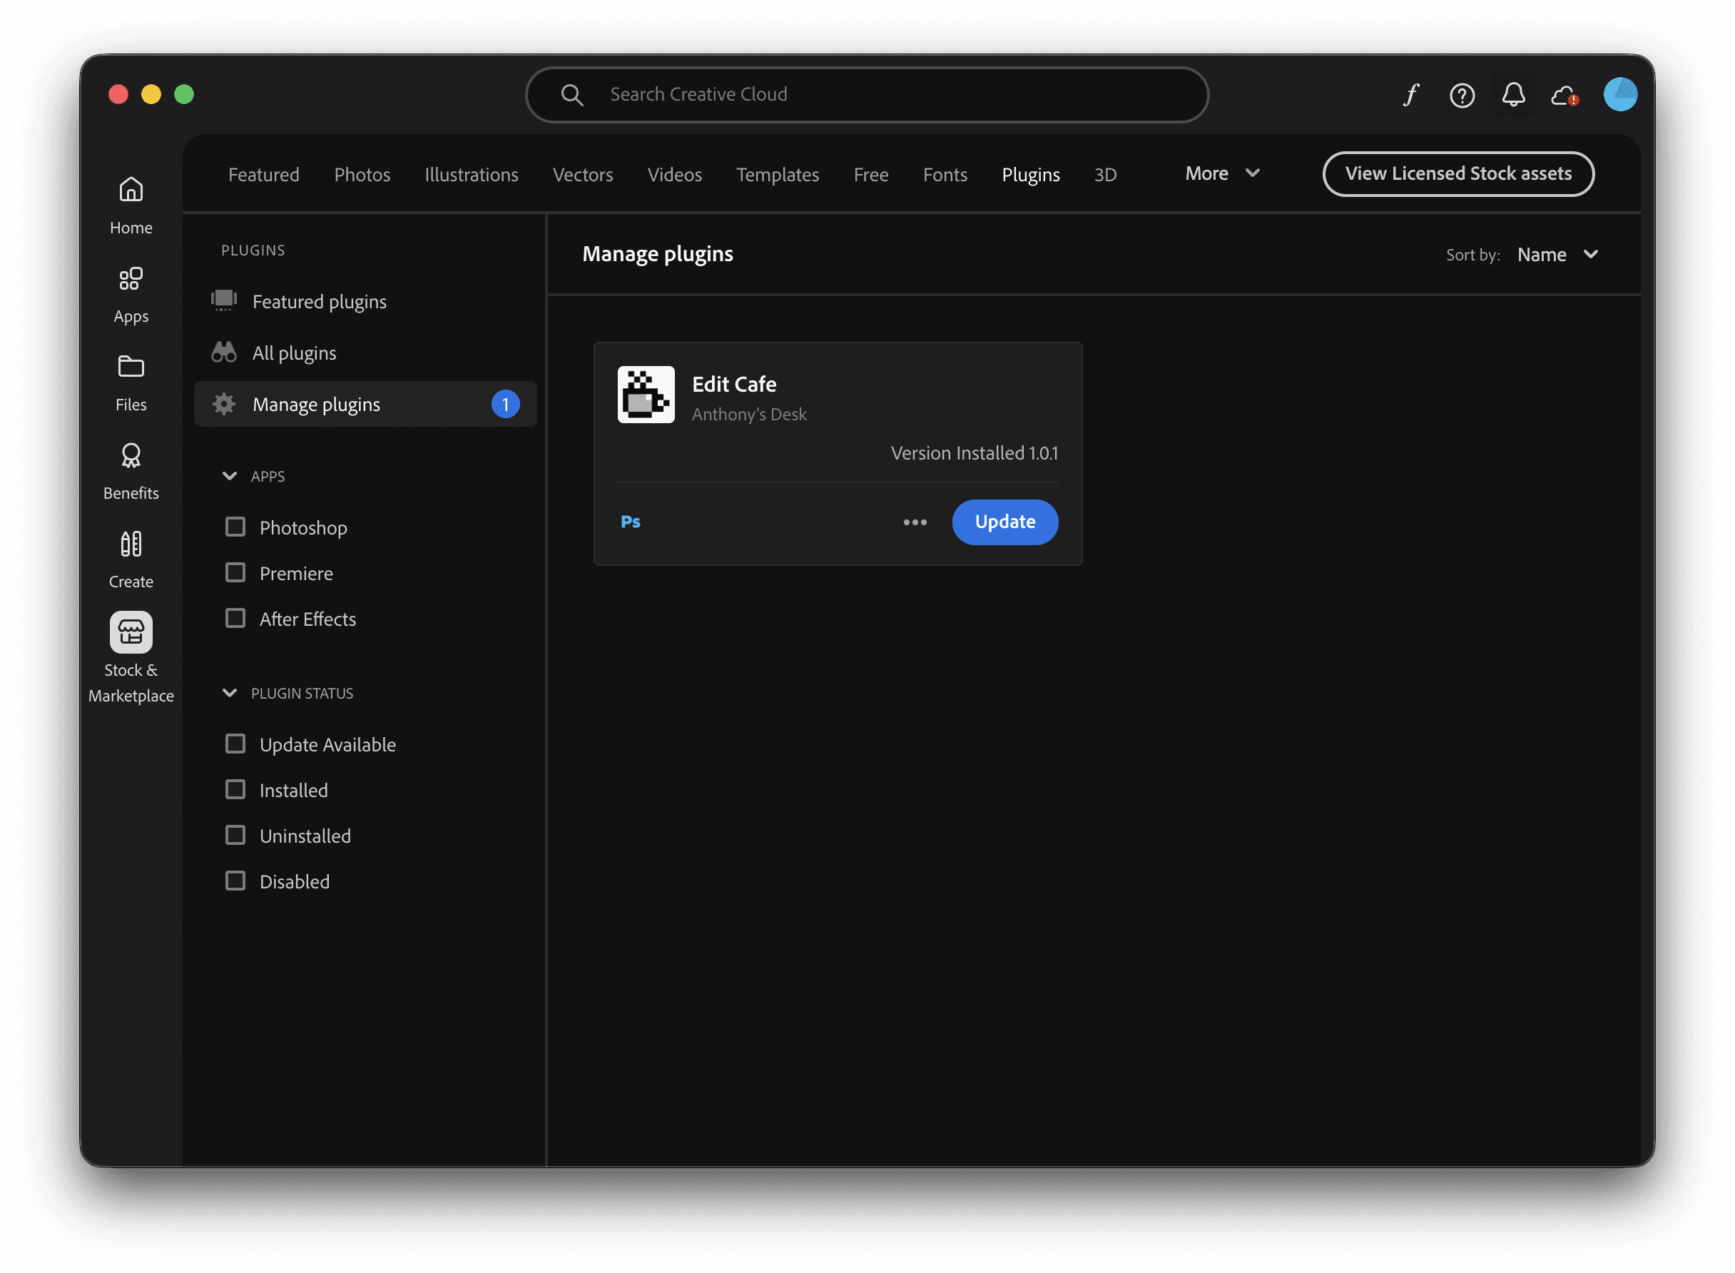Click View Licensed Stock assets button
The width and height of the screenshot is (1735, 1273).
tap(1457, 173)
